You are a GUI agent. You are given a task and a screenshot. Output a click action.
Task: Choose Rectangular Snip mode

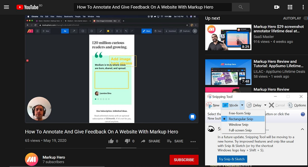(x=243, y=119)
